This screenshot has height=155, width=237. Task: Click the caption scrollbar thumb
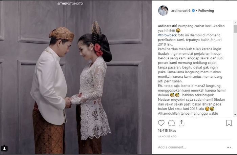235,29
